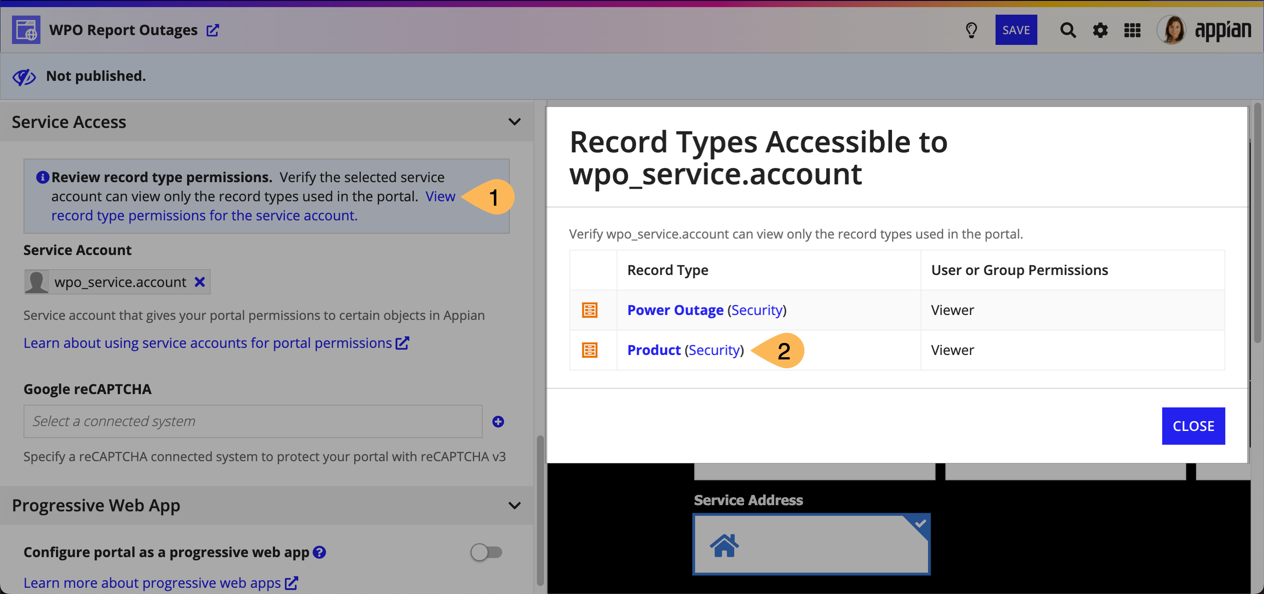
Task: Click the progressive web app help icon
Action: (x=320, y=552)
